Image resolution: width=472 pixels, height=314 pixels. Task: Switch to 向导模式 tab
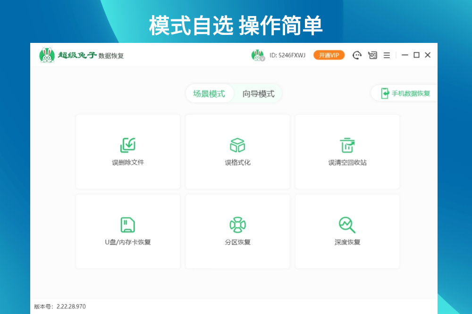[258, 94]
